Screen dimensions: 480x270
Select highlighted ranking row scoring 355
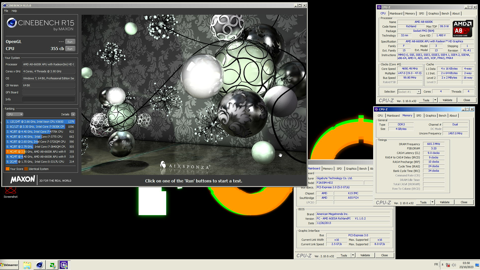tap(40, 152)
